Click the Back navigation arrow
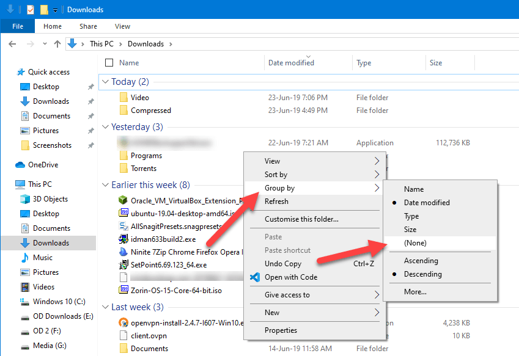The height and width of the screenshot is (356, 519). [x=12, y=44]
